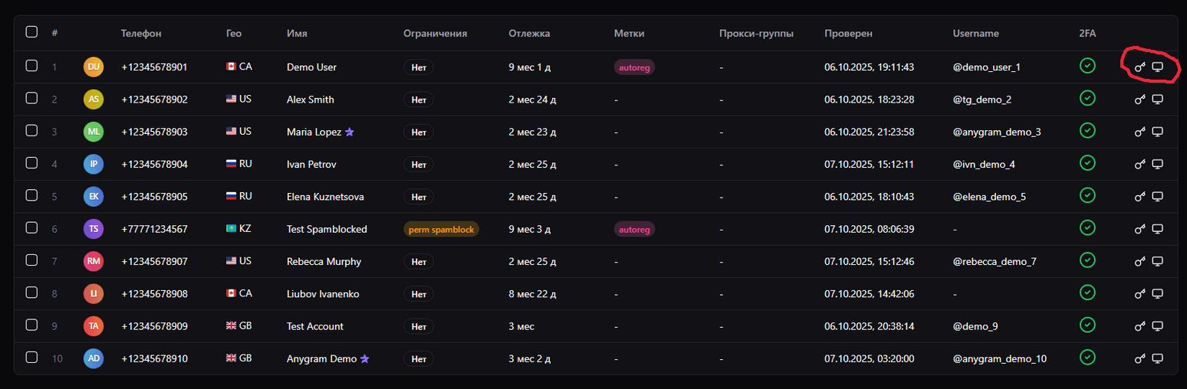
Task: Open the monitor icon for Test Spamblocked
Action: pyautogui.click(x=1158, y=229)
